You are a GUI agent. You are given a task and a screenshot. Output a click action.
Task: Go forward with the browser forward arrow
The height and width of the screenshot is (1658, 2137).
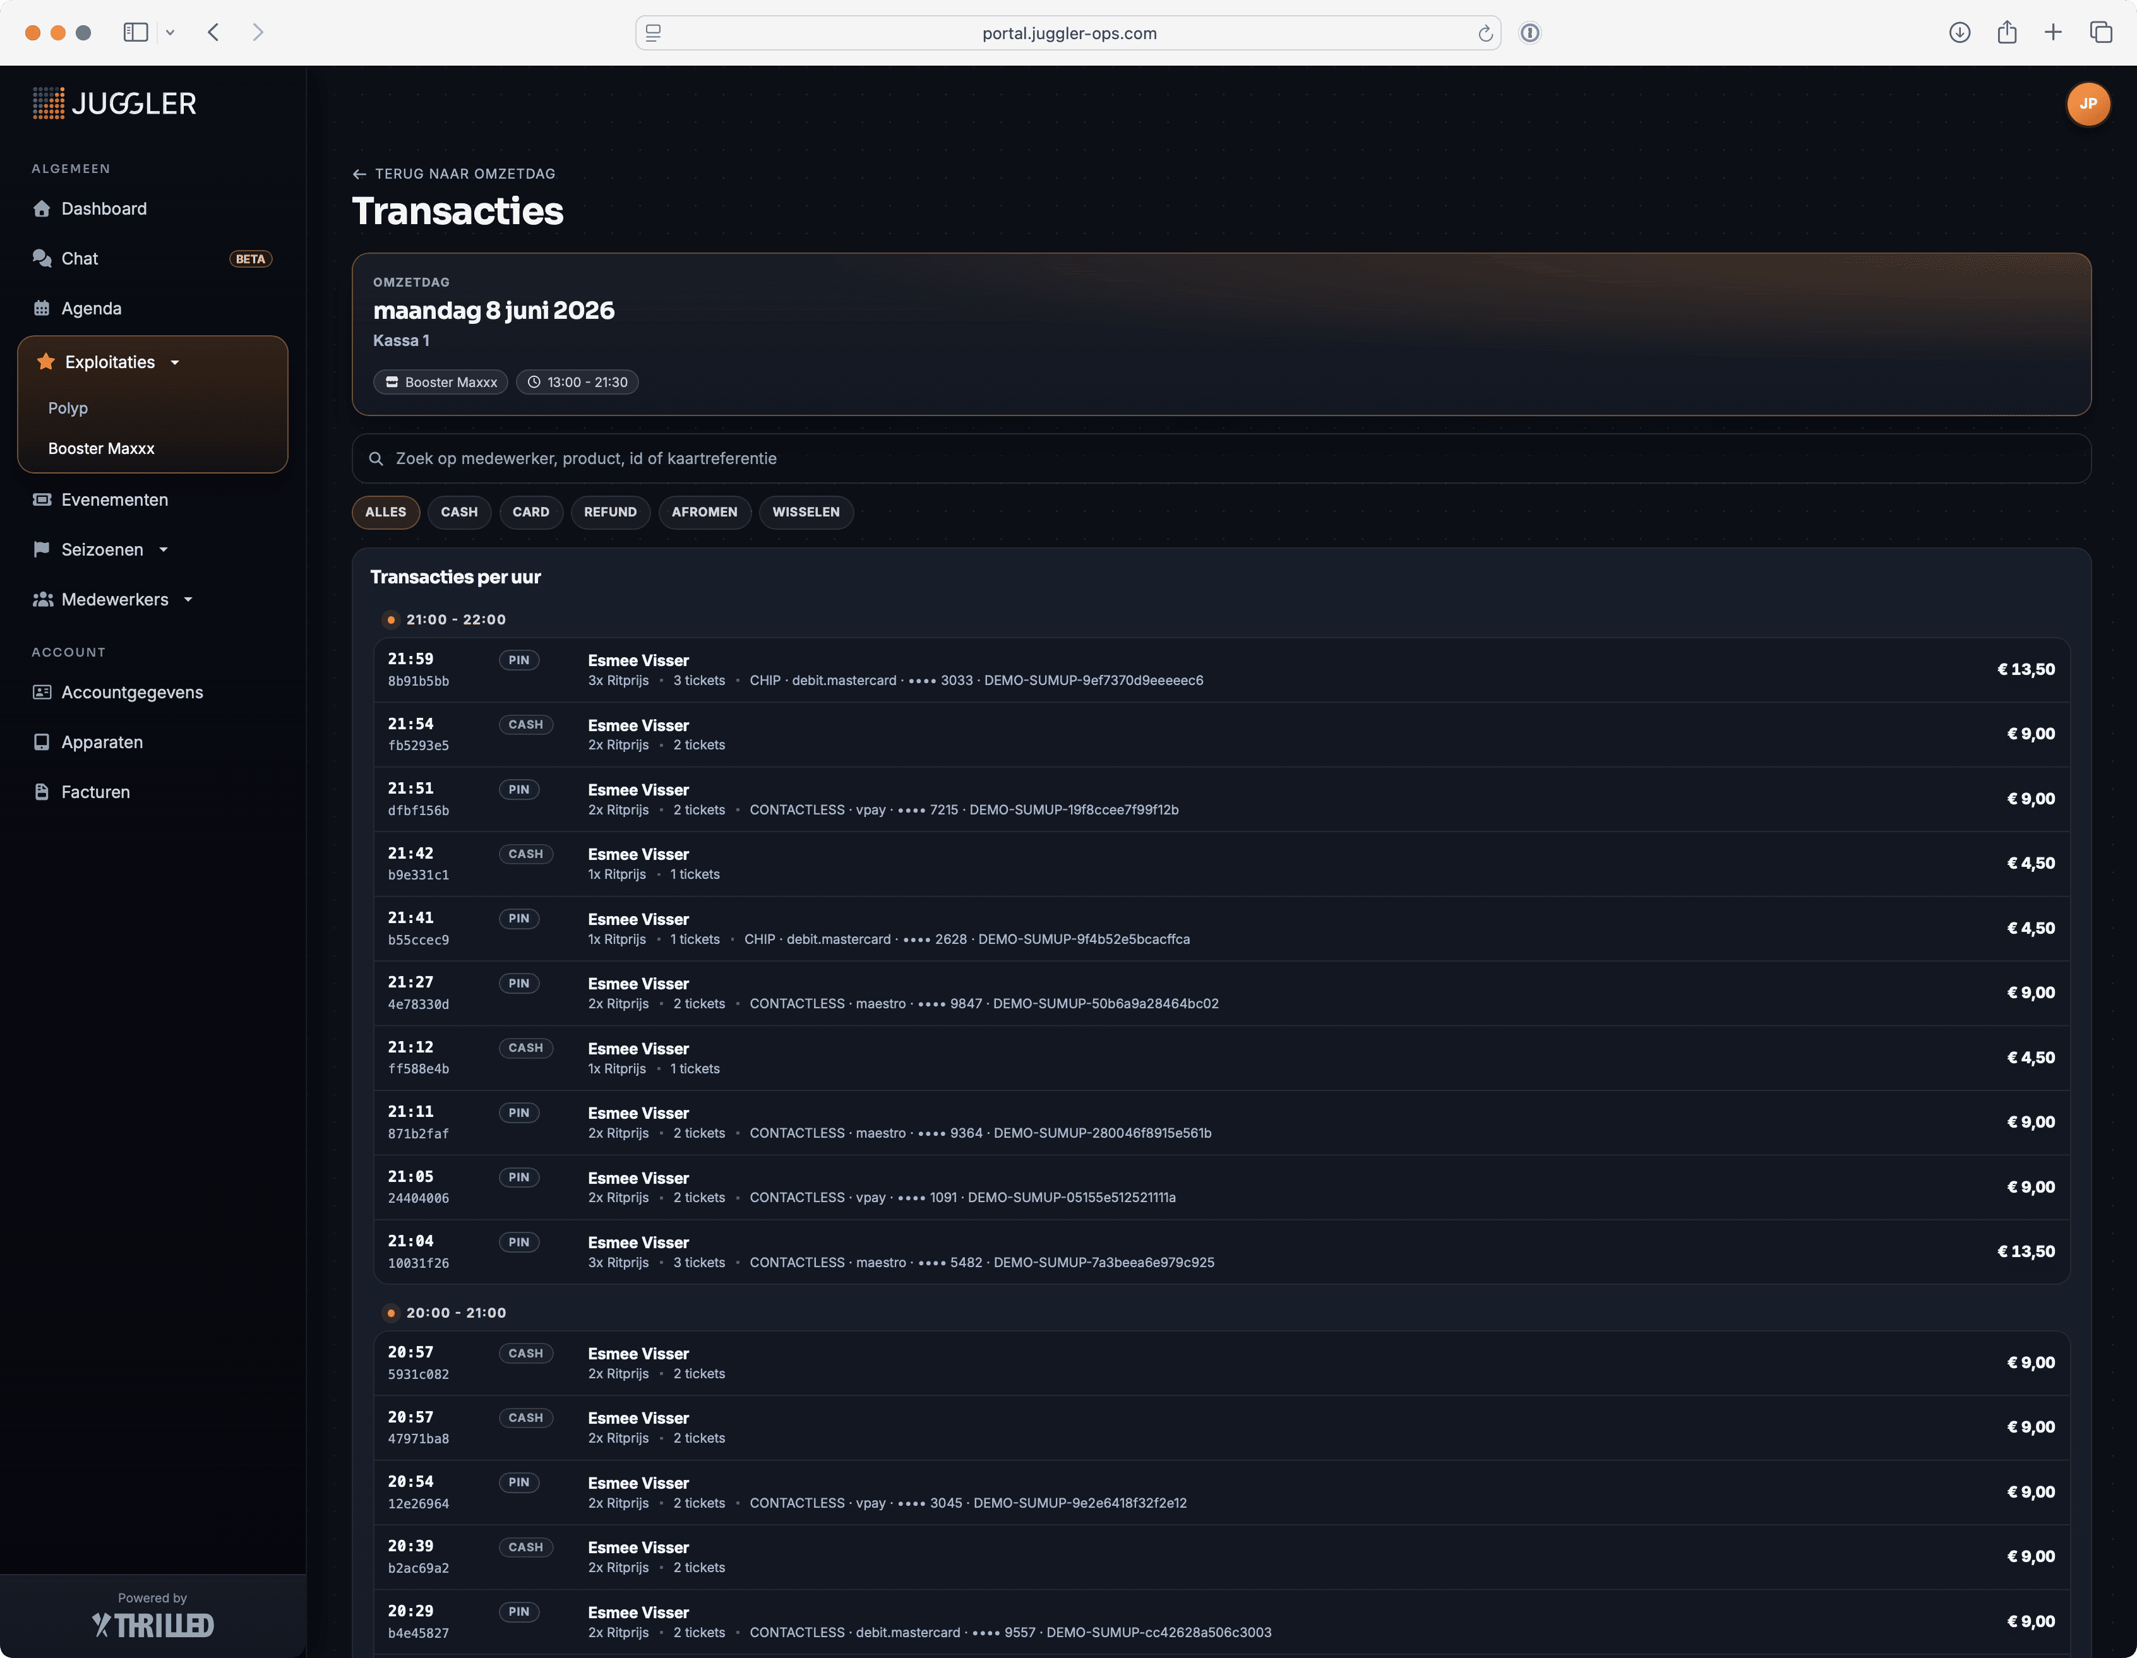(258, 32)
